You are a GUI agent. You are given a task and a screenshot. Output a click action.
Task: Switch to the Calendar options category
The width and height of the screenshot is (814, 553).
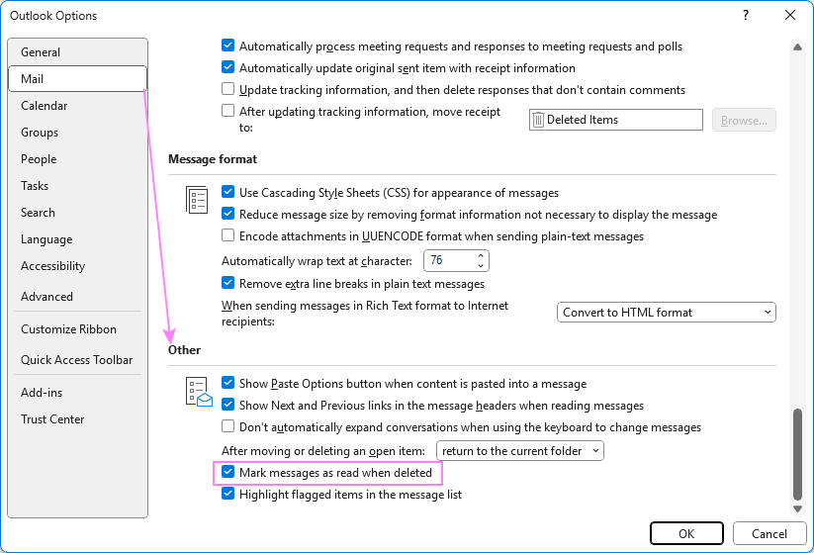click(45, 106)
